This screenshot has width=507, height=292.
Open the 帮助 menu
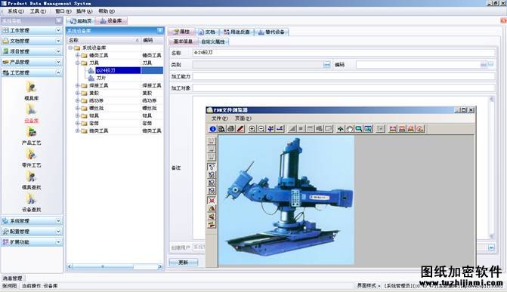click(107, 11)
